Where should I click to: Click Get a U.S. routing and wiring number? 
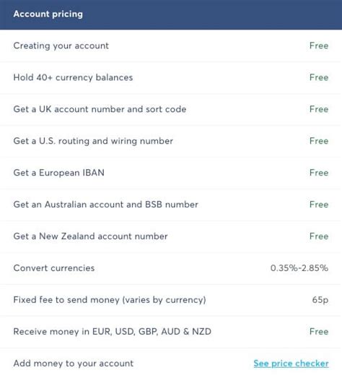tap(93, 141)
